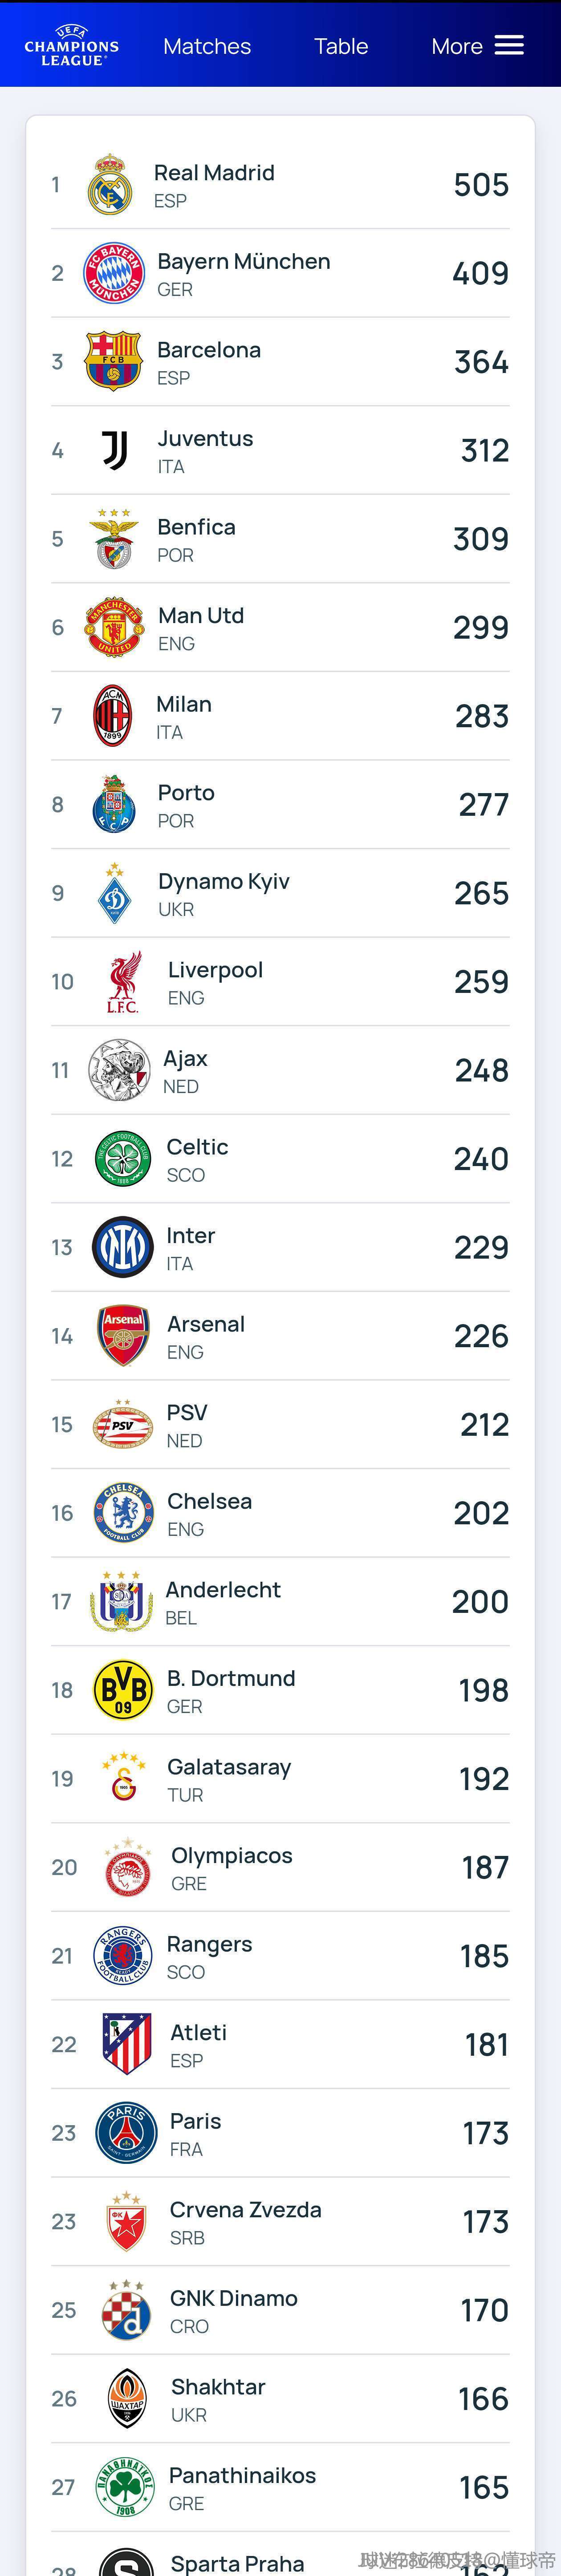Screen dimensions: 561x2576
Task: Click the BVB 09 Dortmund badge
Action: coord(123,1690)
